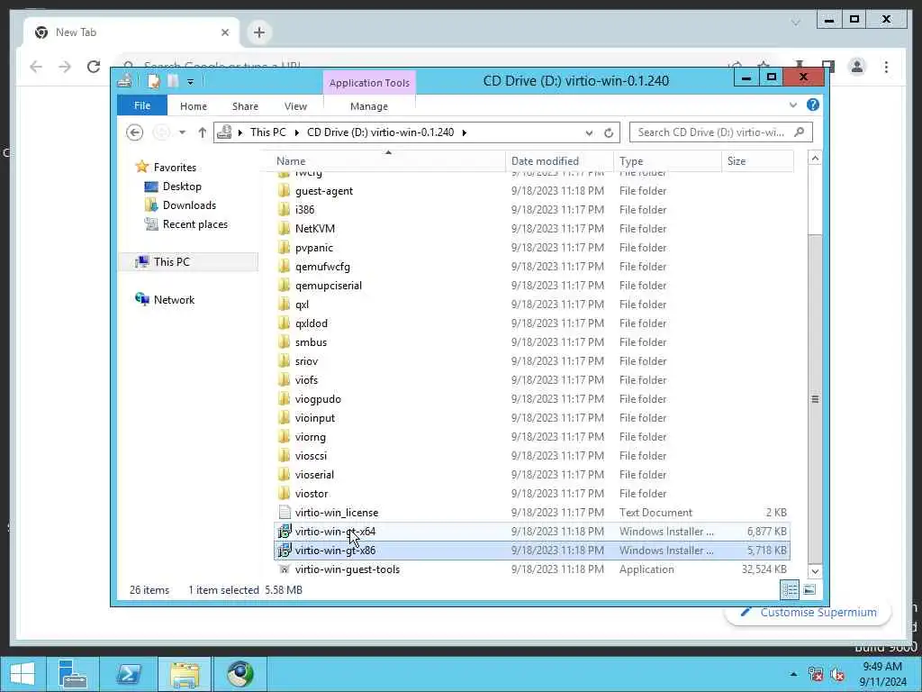The width and height of the screenshot is (922, 692).
Task: Expand the ribbon with chevron
Action: click(792, 105)
